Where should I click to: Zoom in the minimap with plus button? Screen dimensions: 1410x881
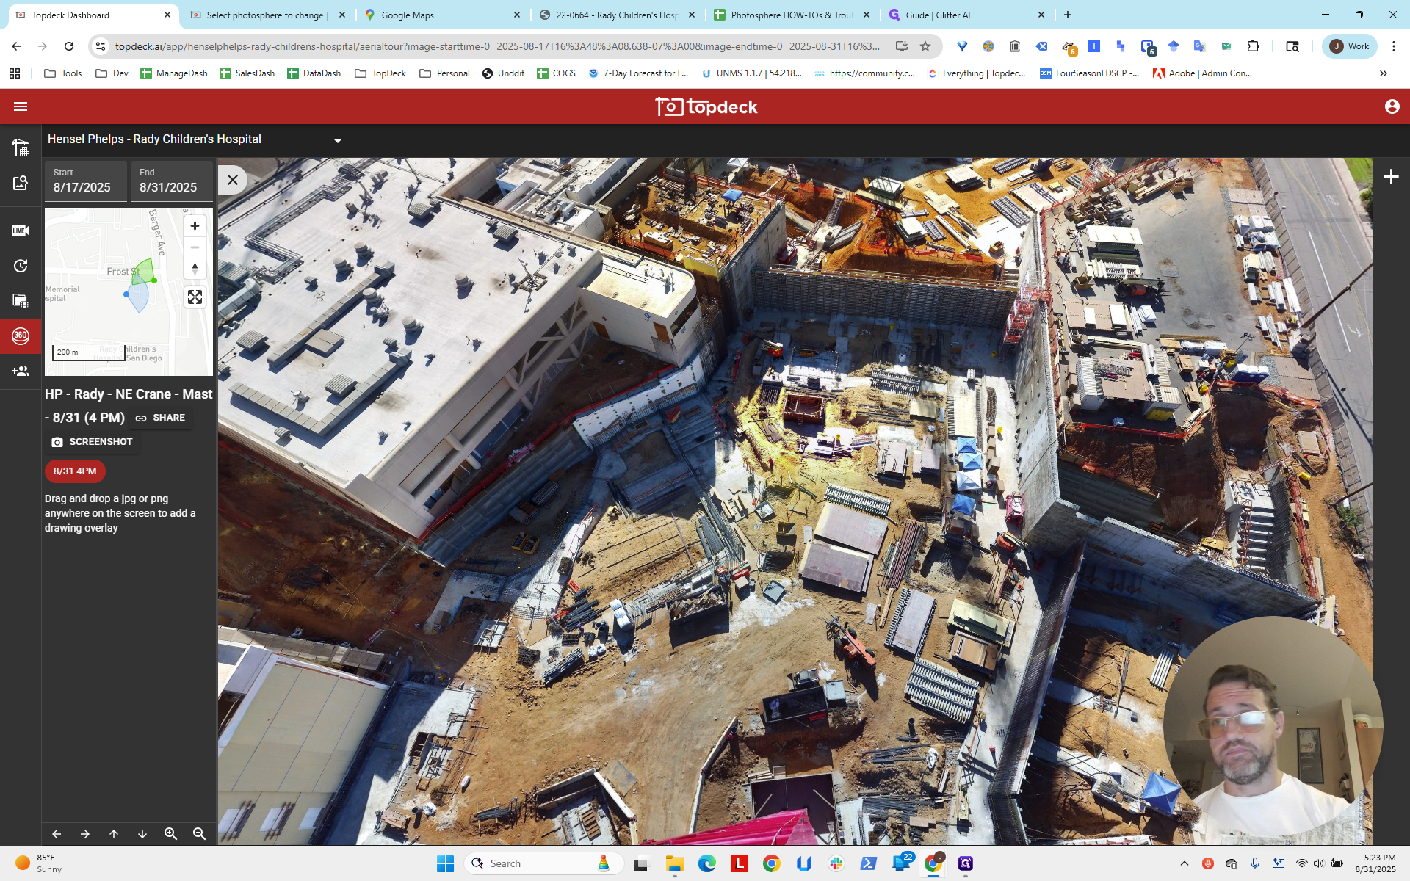[195, 226]
